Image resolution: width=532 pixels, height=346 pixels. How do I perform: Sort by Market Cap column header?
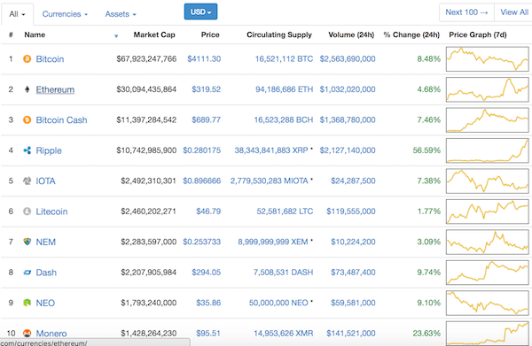coord(154,35)
